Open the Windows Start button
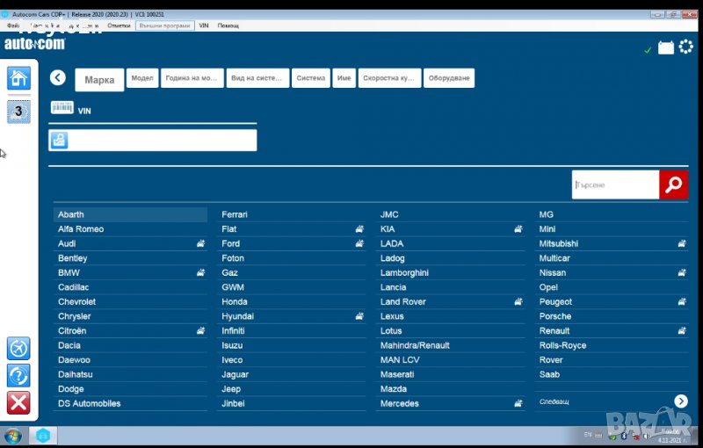Viewport: 703px width, 448px height. pyautogui.click(x=13, y=437)
